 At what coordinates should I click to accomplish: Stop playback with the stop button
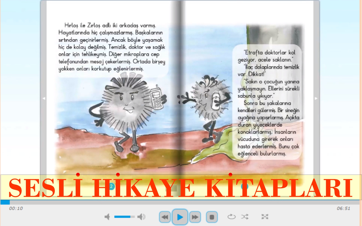coord(212,217)
